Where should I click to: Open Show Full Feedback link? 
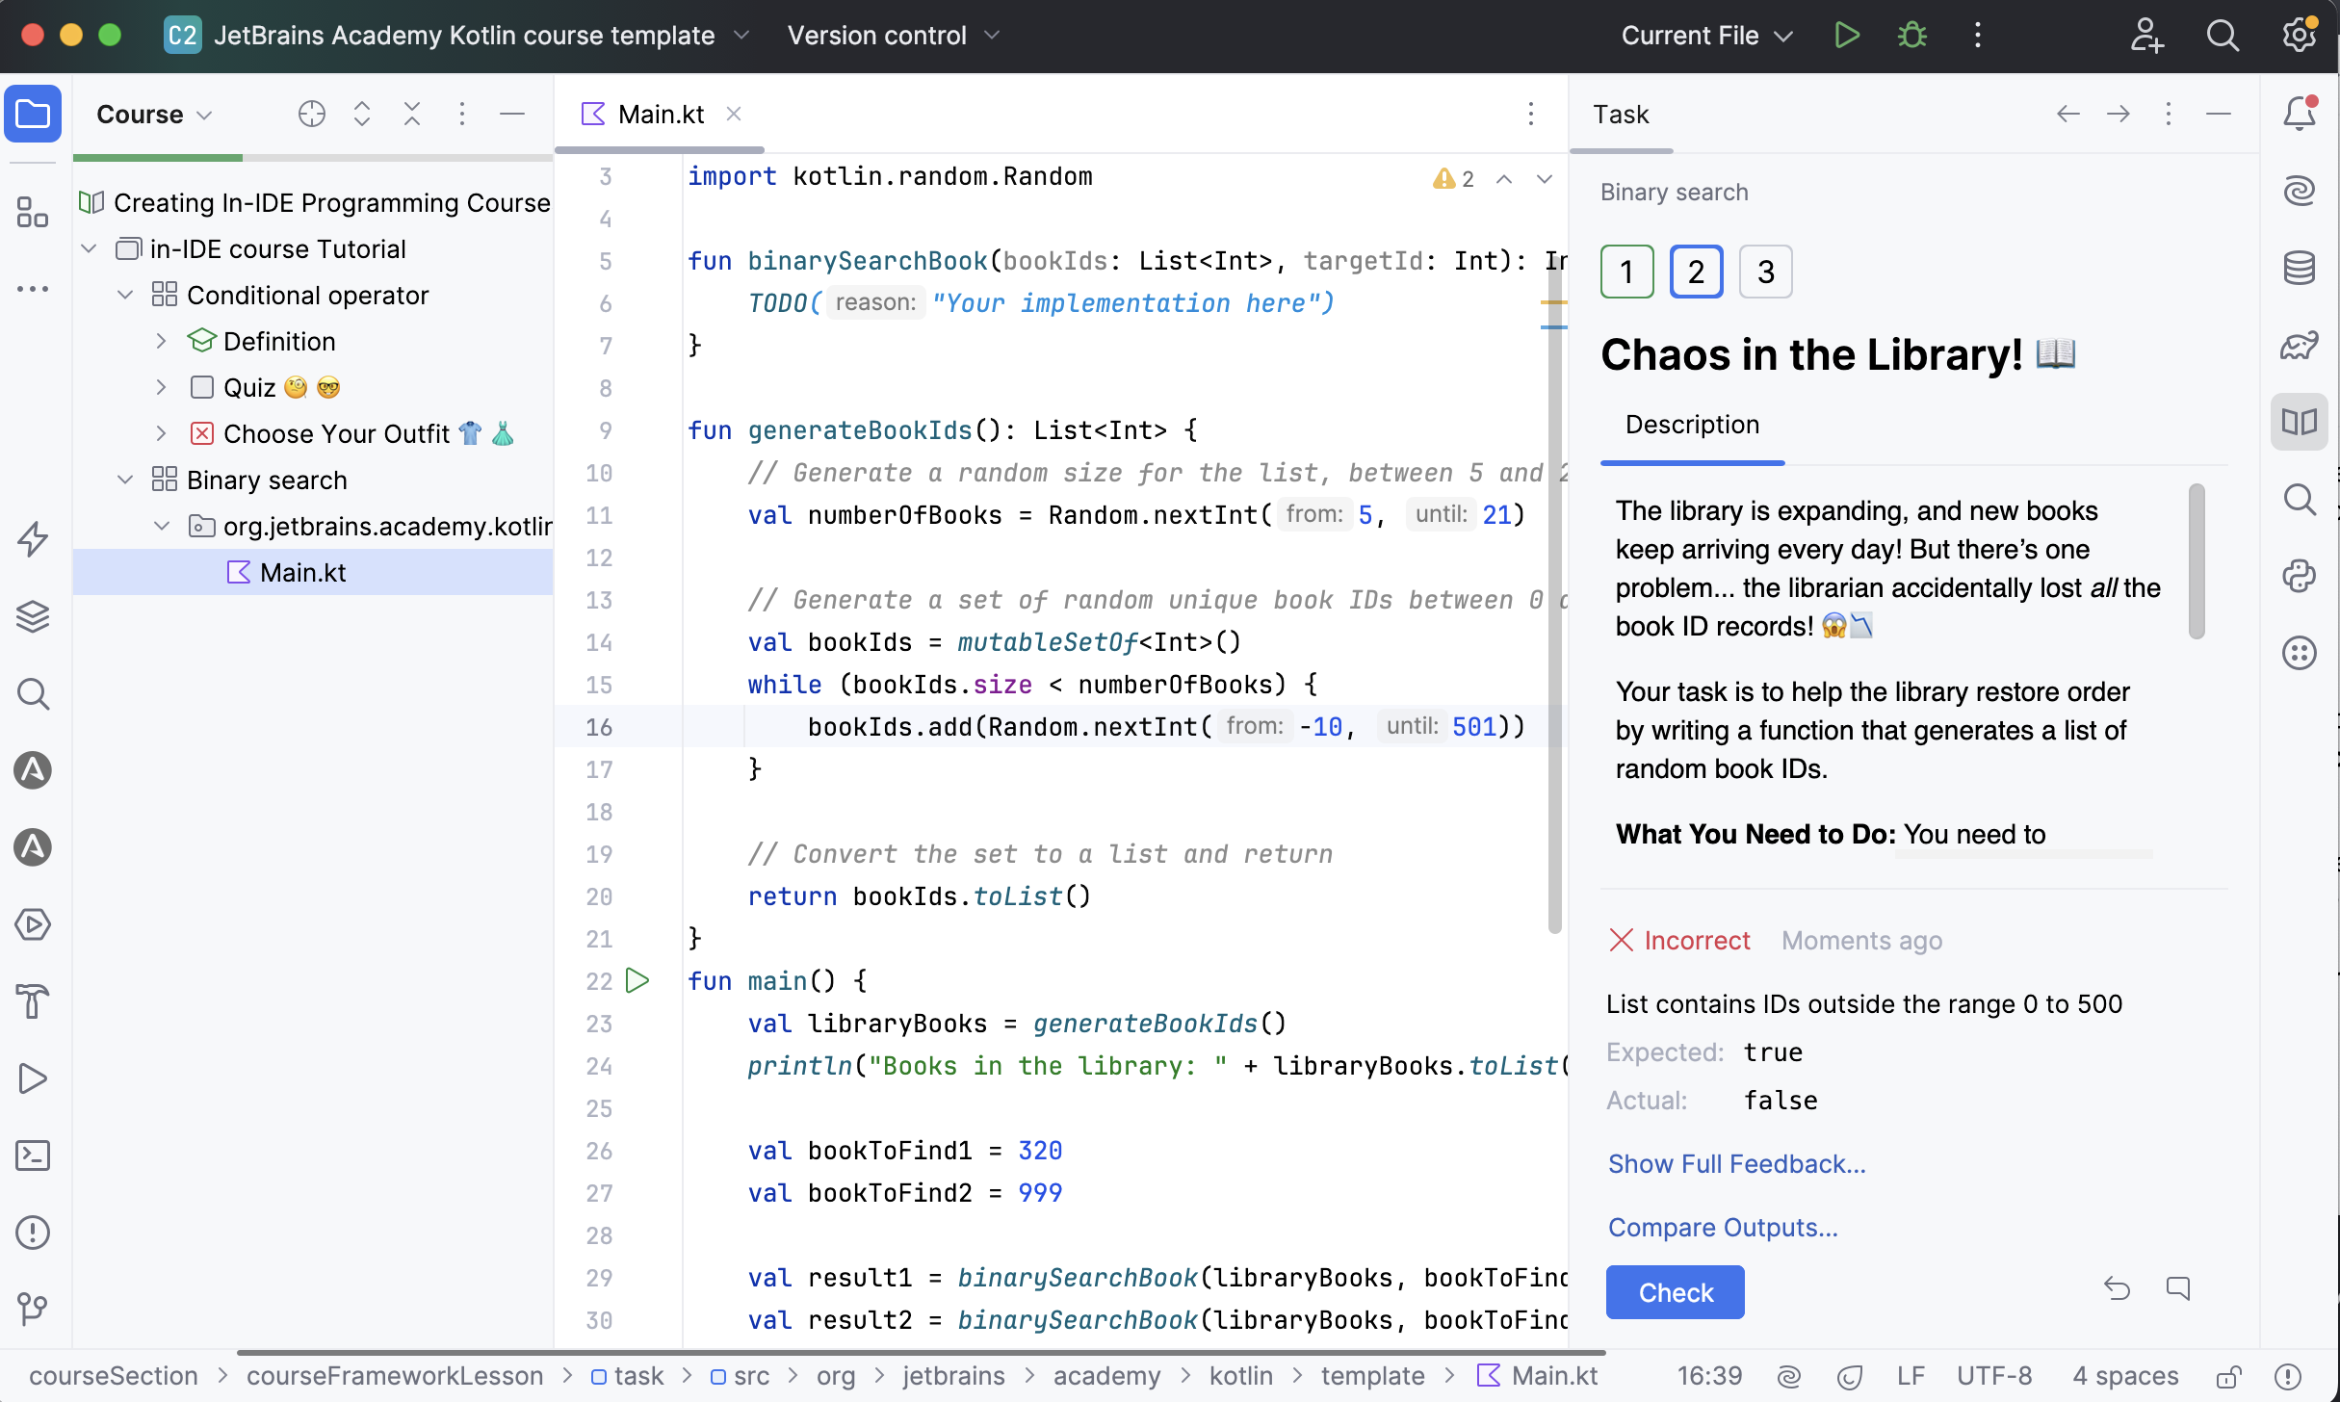(x=1736, y=1164)
